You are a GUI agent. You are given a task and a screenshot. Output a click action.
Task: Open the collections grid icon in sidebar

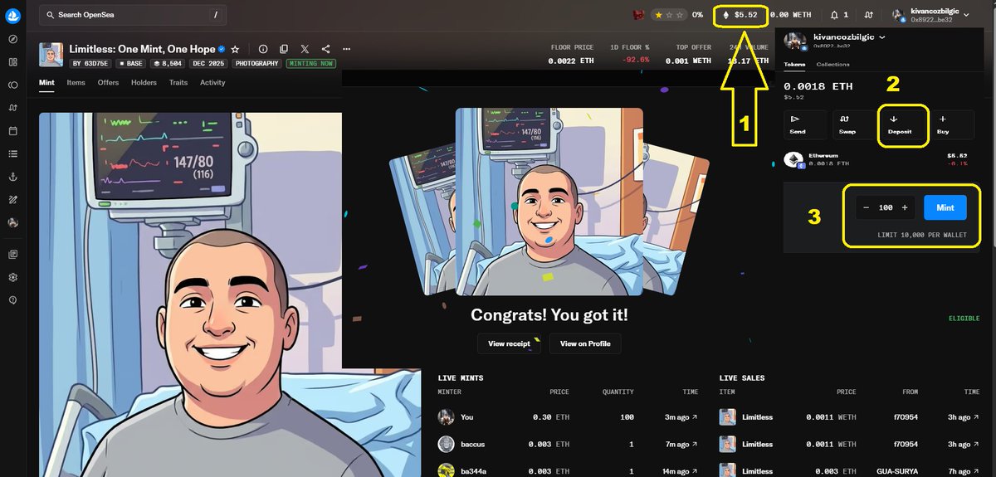coord(13,62)
